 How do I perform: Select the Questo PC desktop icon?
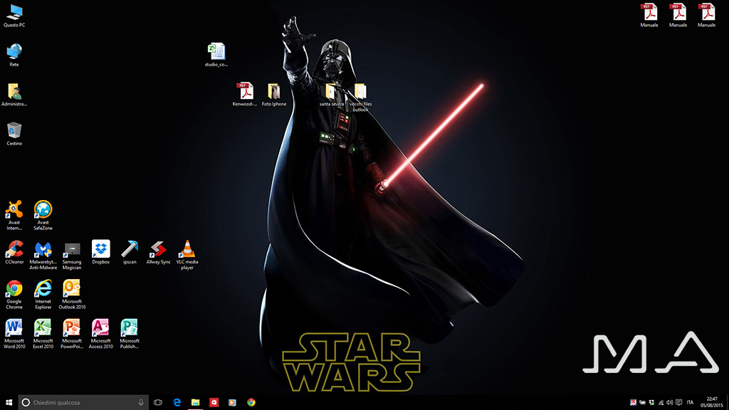(14, 16)
